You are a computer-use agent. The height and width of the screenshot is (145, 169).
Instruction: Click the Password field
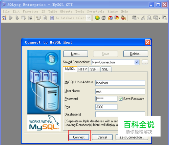(x=106, y=99)
